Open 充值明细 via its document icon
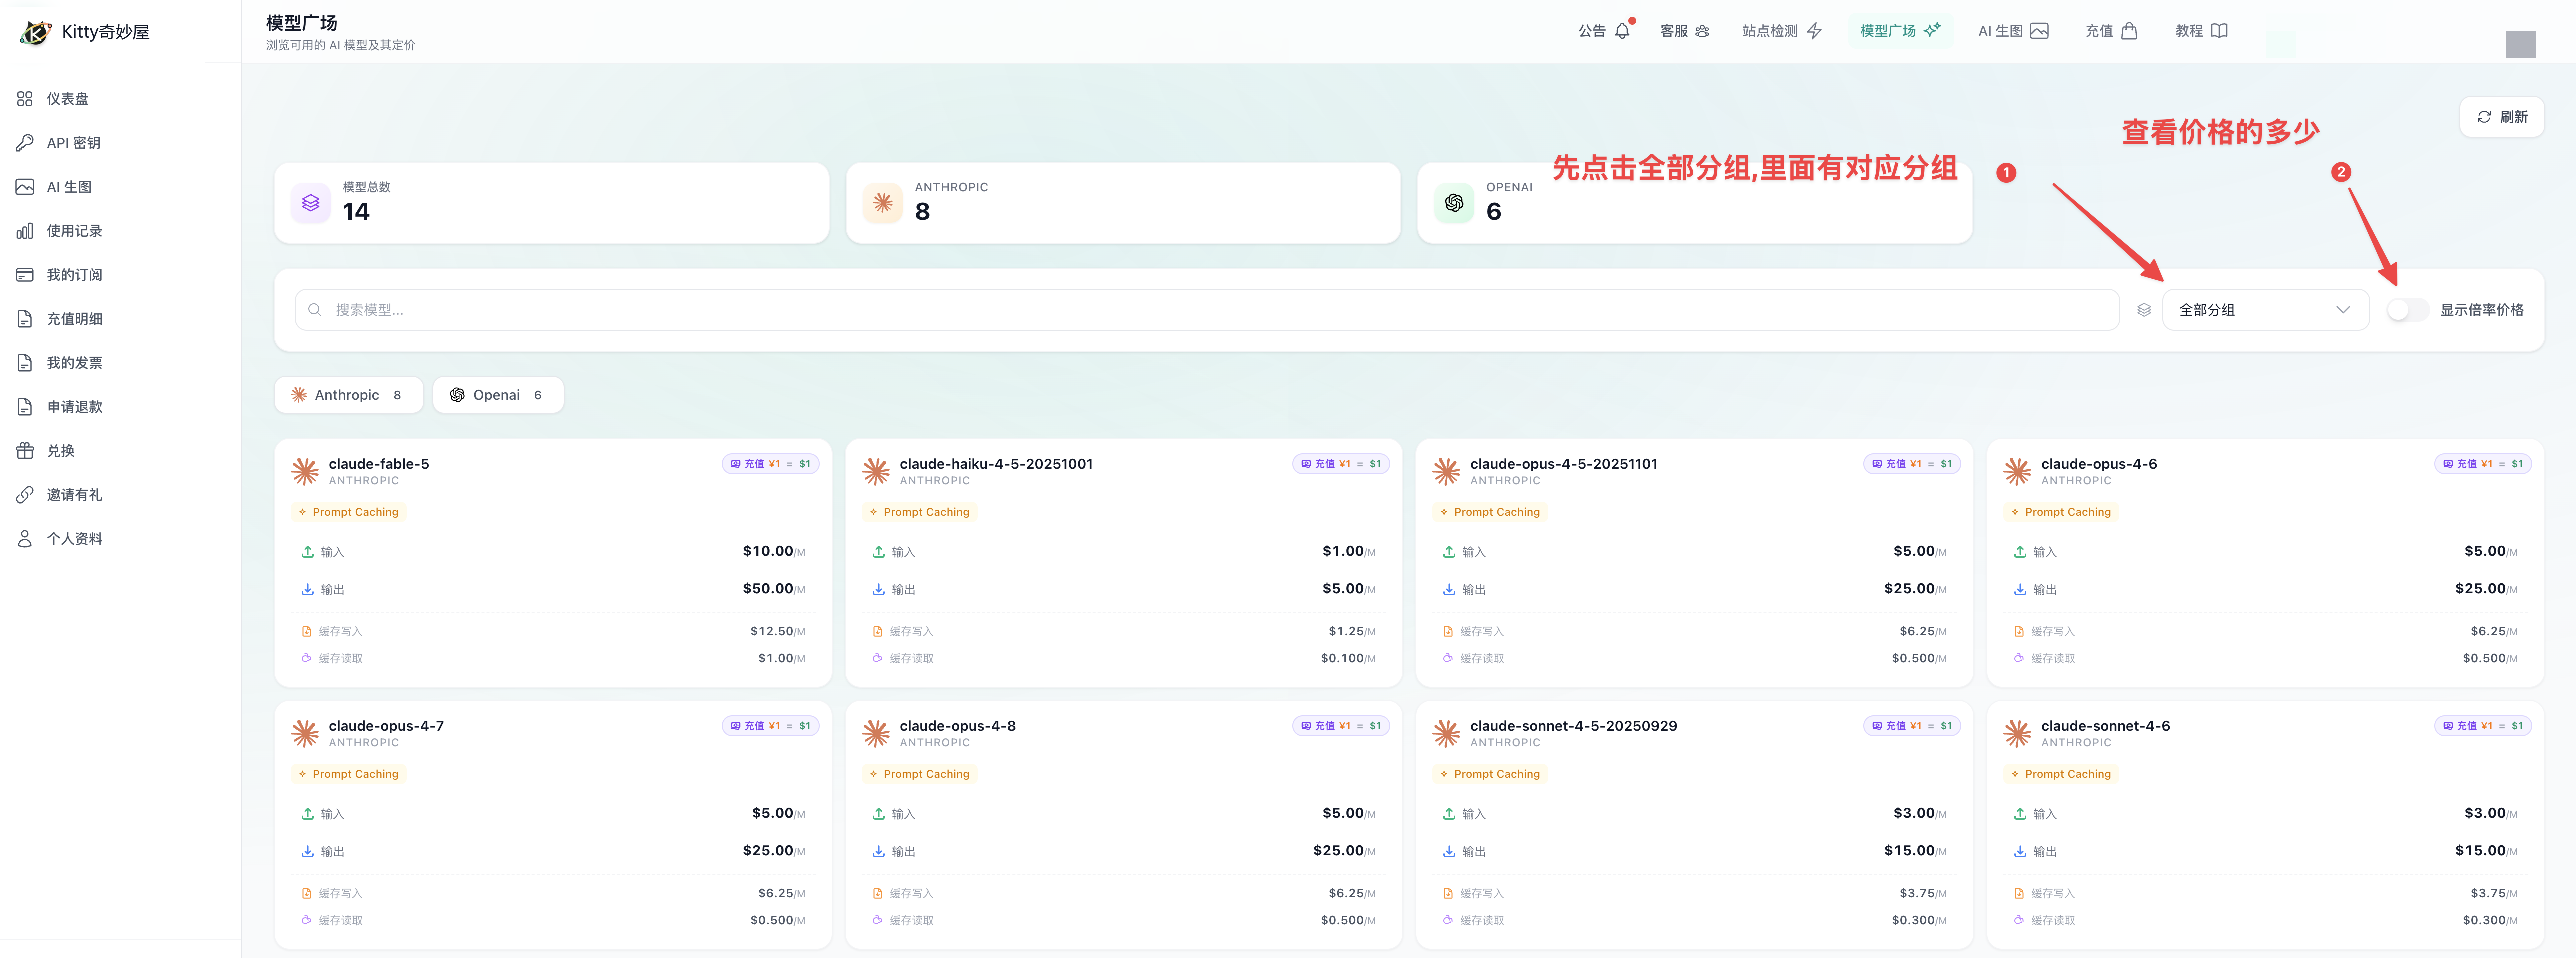 coord(25,319)
